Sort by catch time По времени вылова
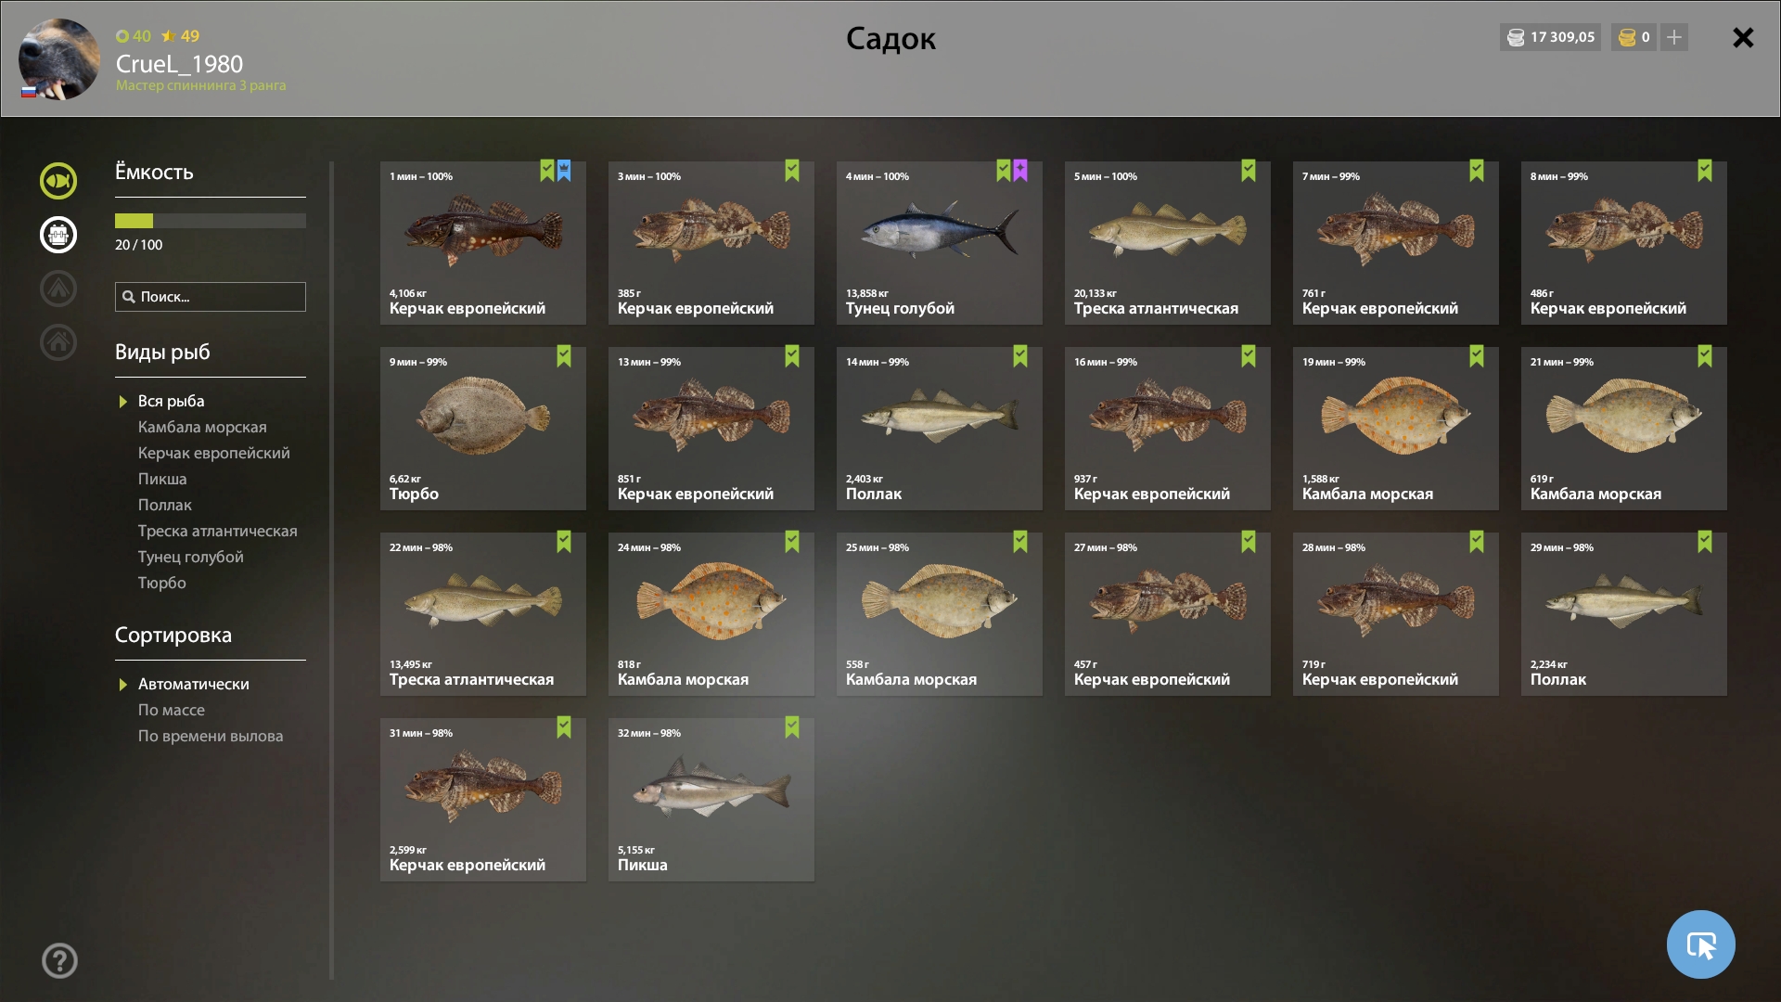The width and height of the screenshot is (1781, 1002). pos(211,736)
